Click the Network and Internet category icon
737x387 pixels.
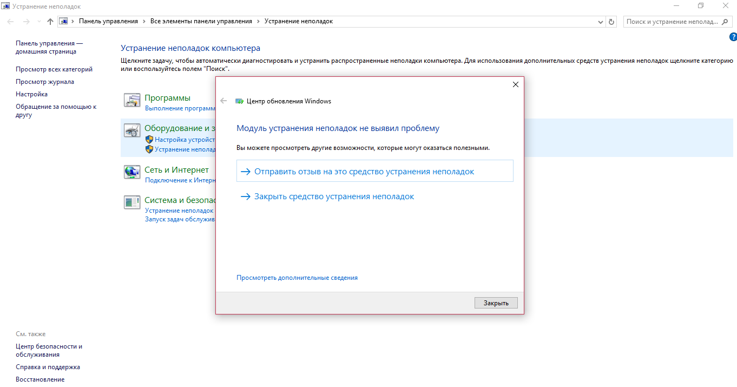click(x=132, y=172)
